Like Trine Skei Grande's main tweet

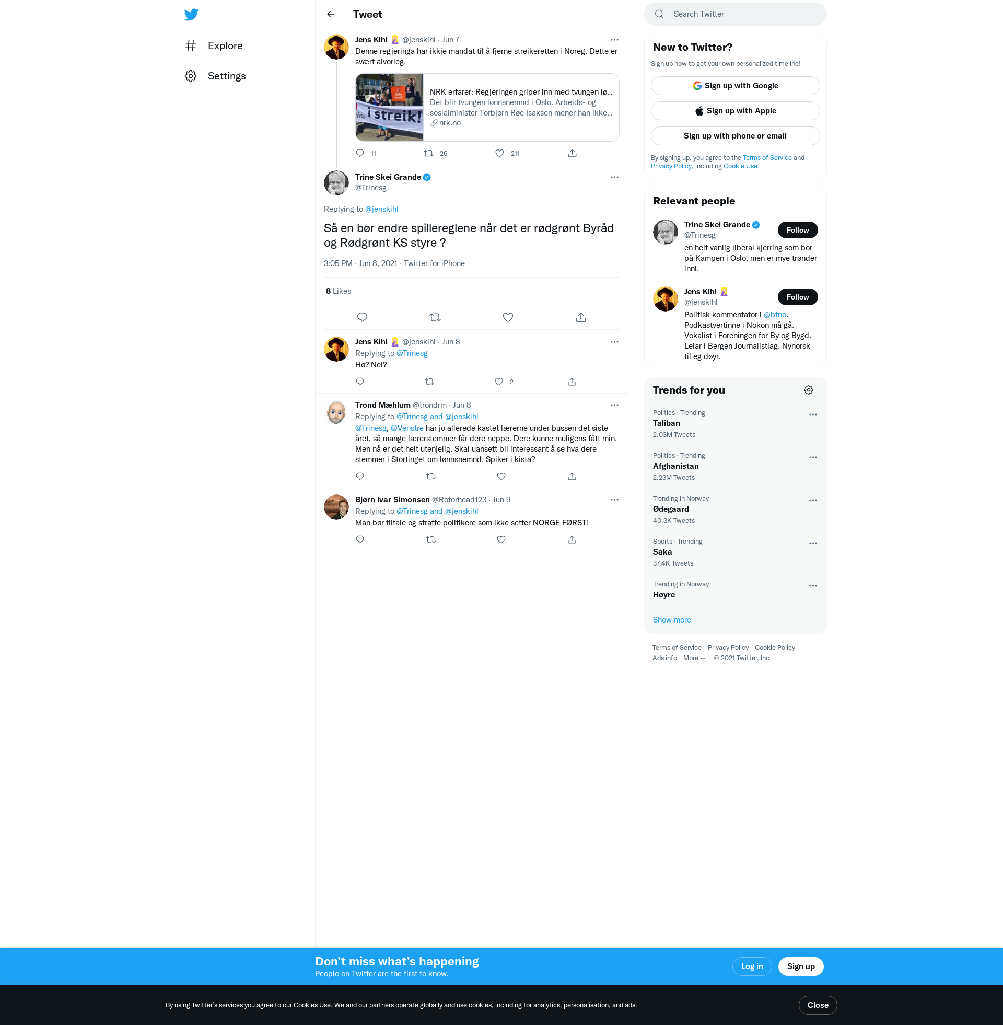pos(508,317)
